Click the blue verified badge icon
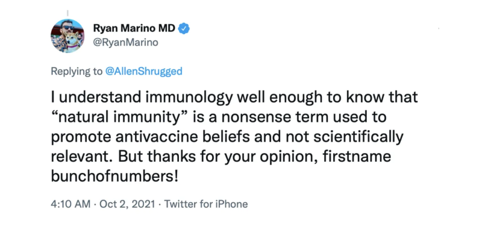This screenshot has height=231, width=482. point(184,29)
